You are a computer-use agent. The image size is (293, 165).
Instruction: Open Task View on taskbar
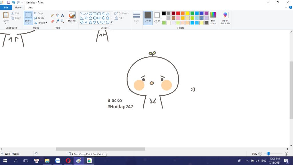pos(25,161)
